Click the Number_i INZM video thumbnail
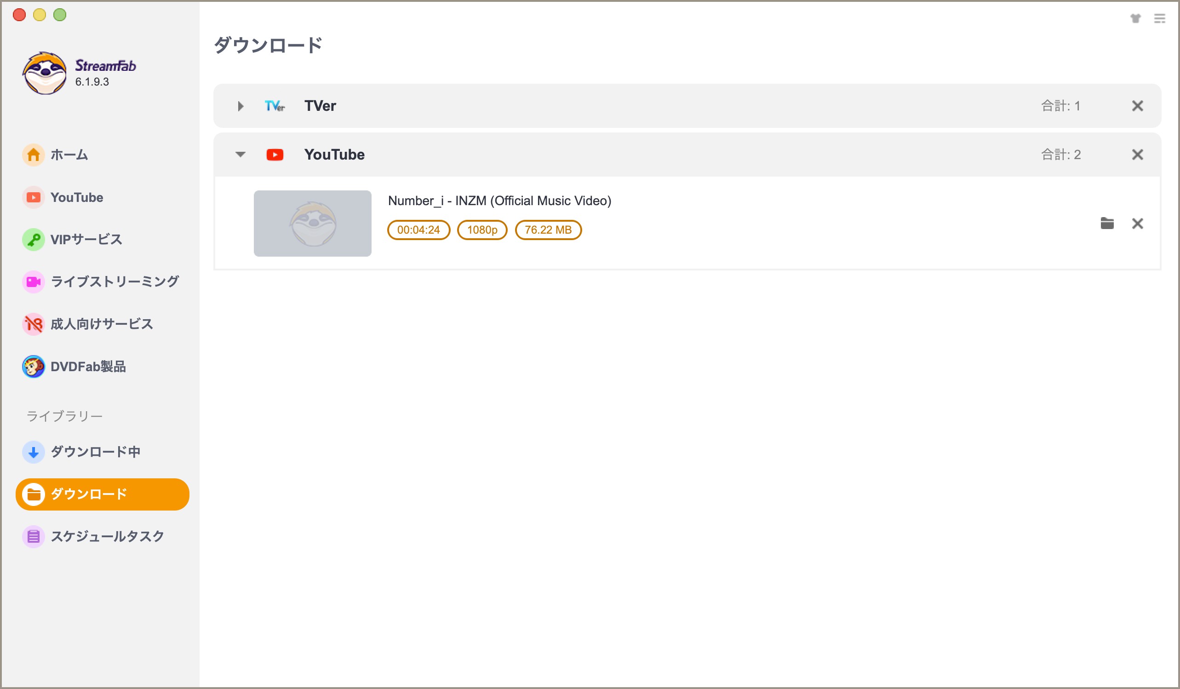Viewport: 1180px width, 689px height. (312, 224)
